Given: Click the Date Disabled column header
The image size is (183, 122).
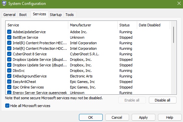Looking at the screenshot, I should pos(153,25).
